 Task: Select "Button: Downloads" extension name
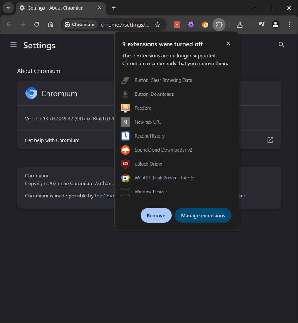(154, 94)
